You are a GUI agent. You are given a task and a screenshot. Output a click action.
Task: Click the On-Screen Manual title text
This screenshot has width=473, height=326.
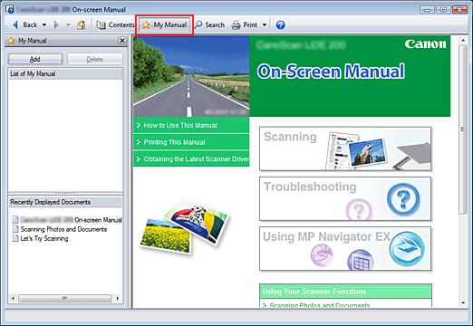coord(331,72)
